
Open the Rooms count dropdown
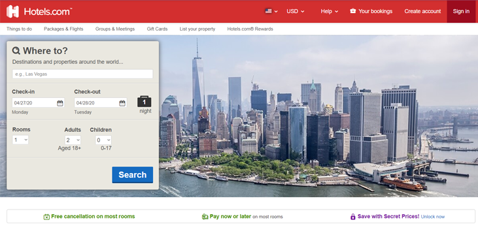point(20,140)
